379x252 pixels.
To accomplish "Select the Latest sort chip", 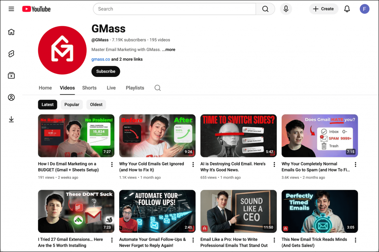I will (x=47, y=105).
